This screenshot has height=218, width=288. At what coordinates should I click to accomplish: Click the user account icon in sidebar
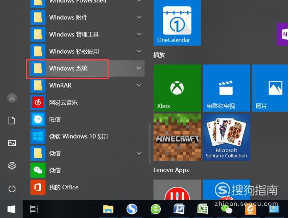click(x=12, y=98)
